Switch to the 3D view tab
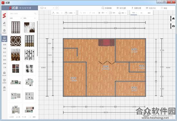The height and width of the screenshot is (121, 177). coord(141,13)
